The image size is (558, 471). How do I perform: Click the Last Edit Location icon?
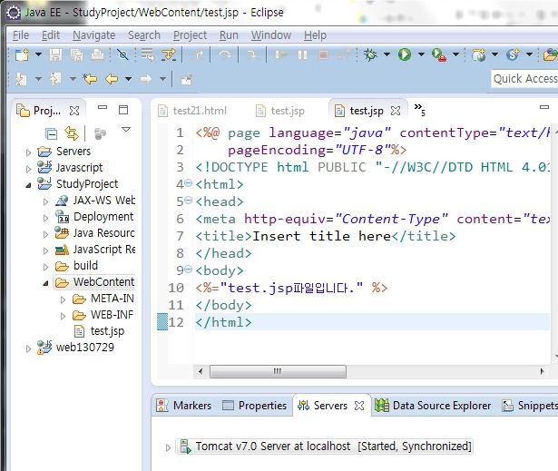[90, 79]
